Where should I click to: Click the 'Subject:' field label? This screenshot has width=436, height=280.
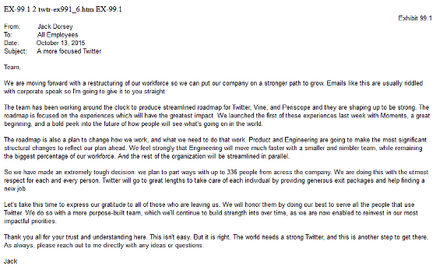coord(16,51)
